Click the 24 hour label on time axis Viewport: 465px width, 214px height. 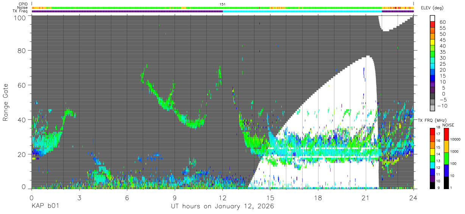[414, 198]
